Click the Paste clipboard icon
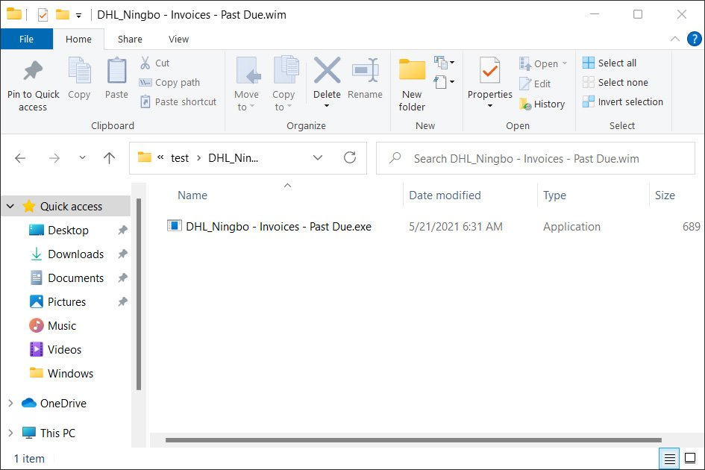 116,70
